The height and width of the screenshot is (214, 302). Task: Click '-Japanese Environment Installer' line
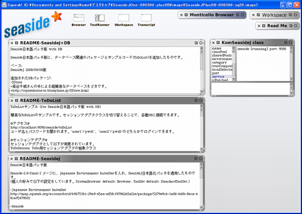[38, 190]
